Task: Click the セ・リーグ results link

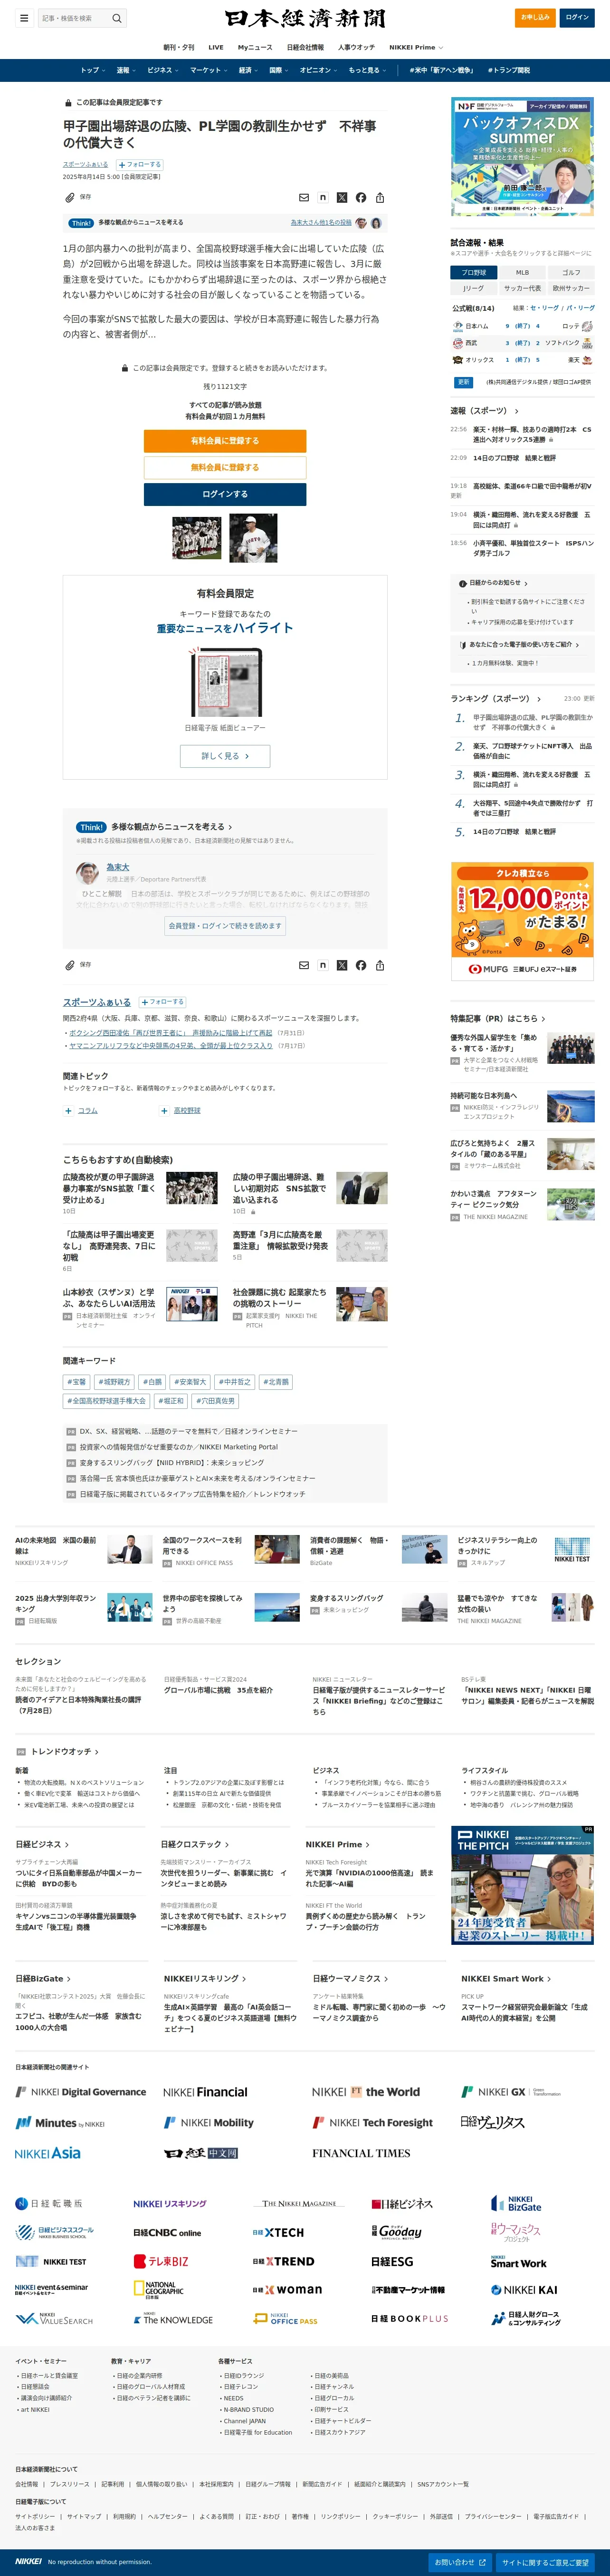Action: (545, 308)
